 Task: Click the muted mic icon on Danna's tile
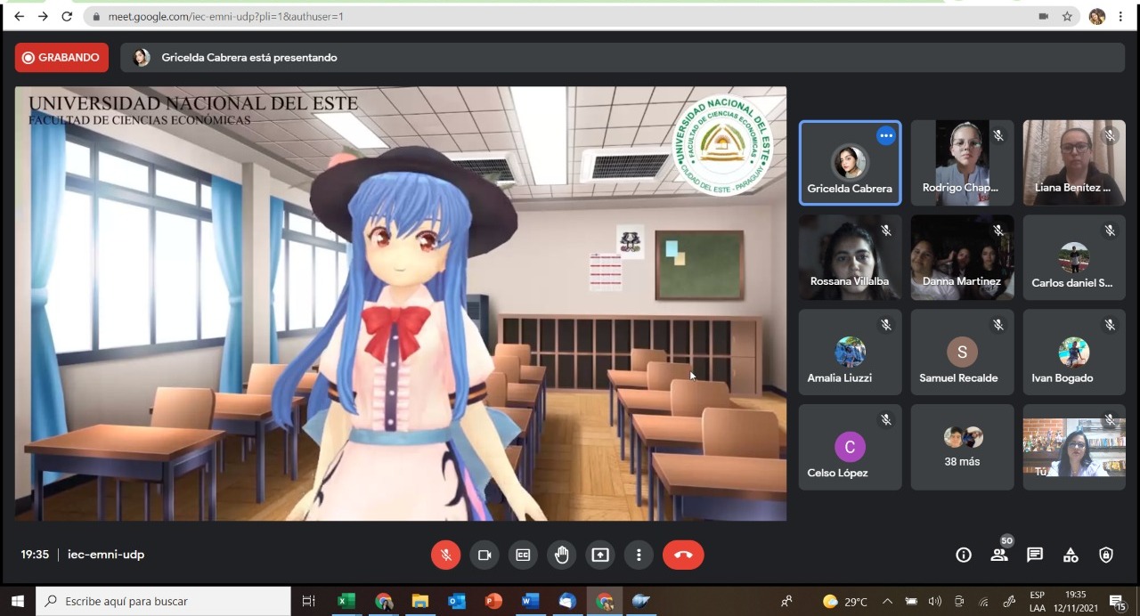point(998,231)
